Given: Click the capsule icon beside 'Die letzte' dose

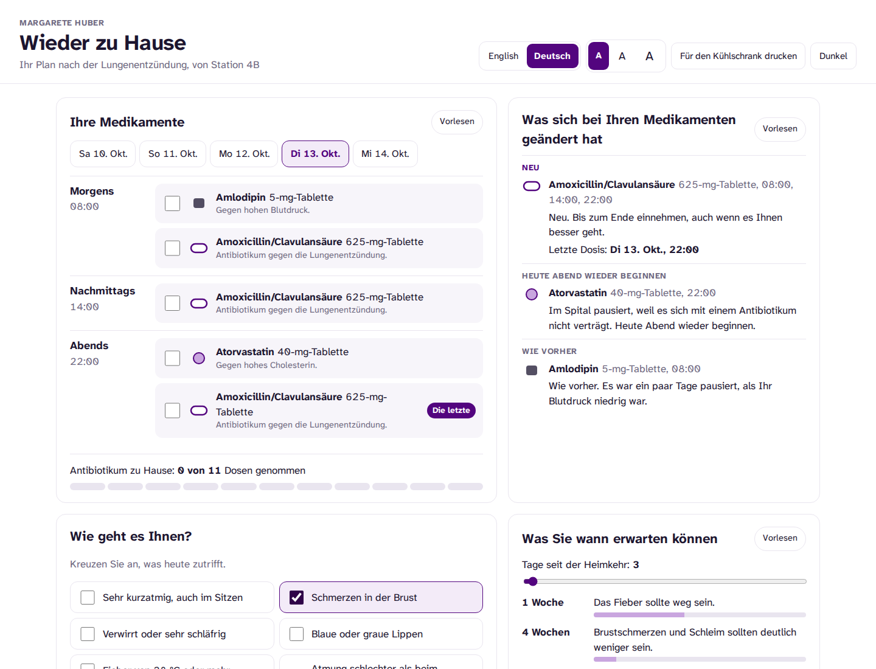Looking at the screenshot, I should click(199, 411).
